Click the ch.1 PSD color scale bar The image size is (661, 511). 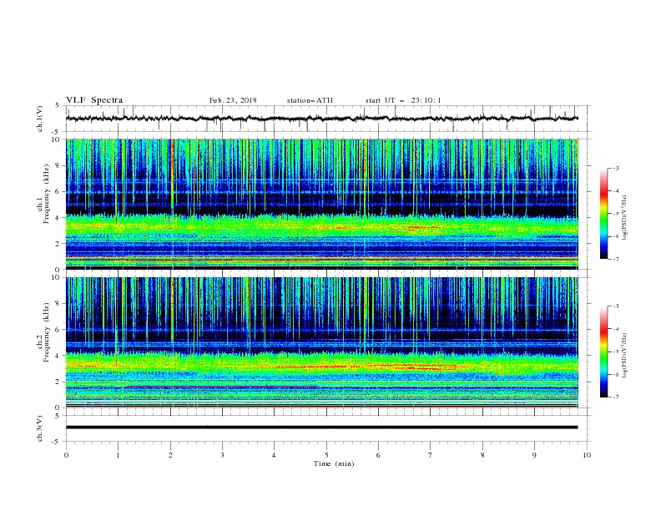(604, 214)
